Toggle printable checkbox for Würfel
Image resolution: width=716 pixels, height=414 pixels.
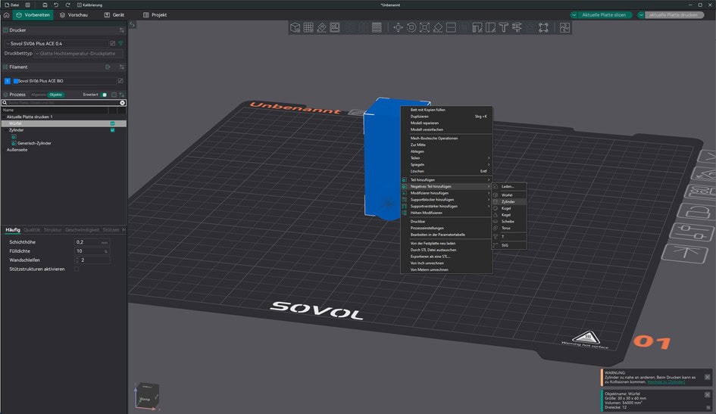[x=112, y=123]
